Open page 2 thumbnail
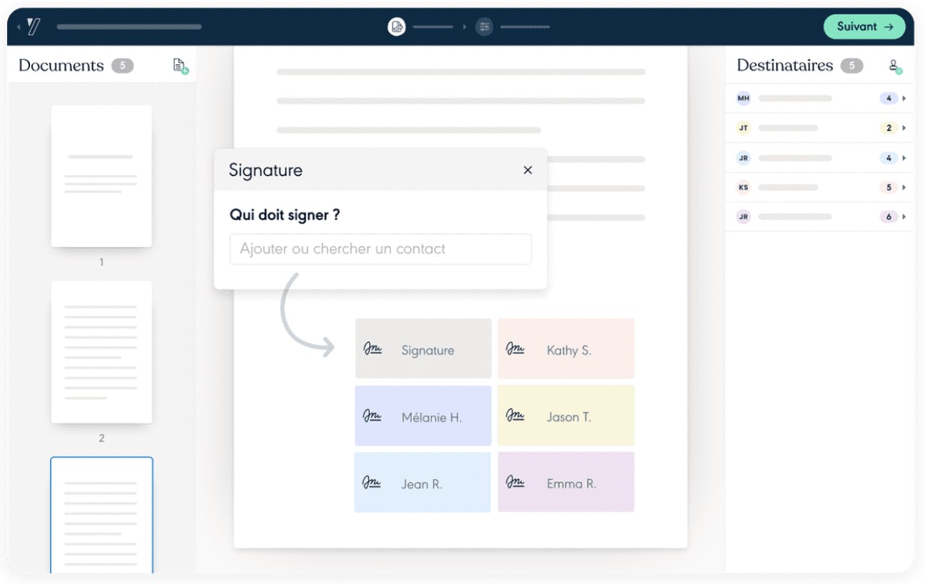The width and height of the screenshot is (925, 584). point(101,351)
